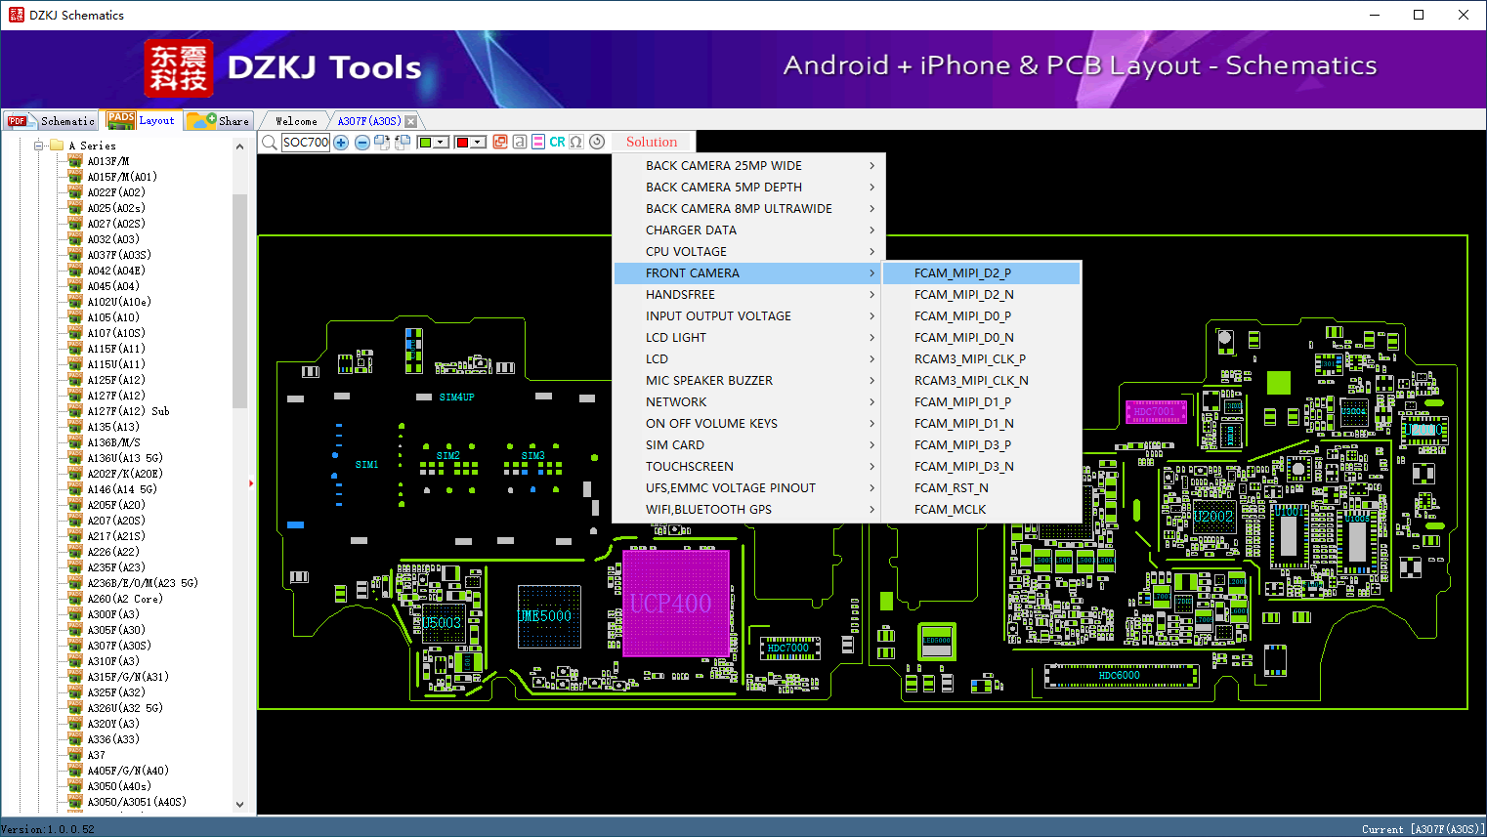1487x837 pixels.
Task: Expand WIFI,BLUETOOTH GPS submenu arrow
Action: point(871,510)
